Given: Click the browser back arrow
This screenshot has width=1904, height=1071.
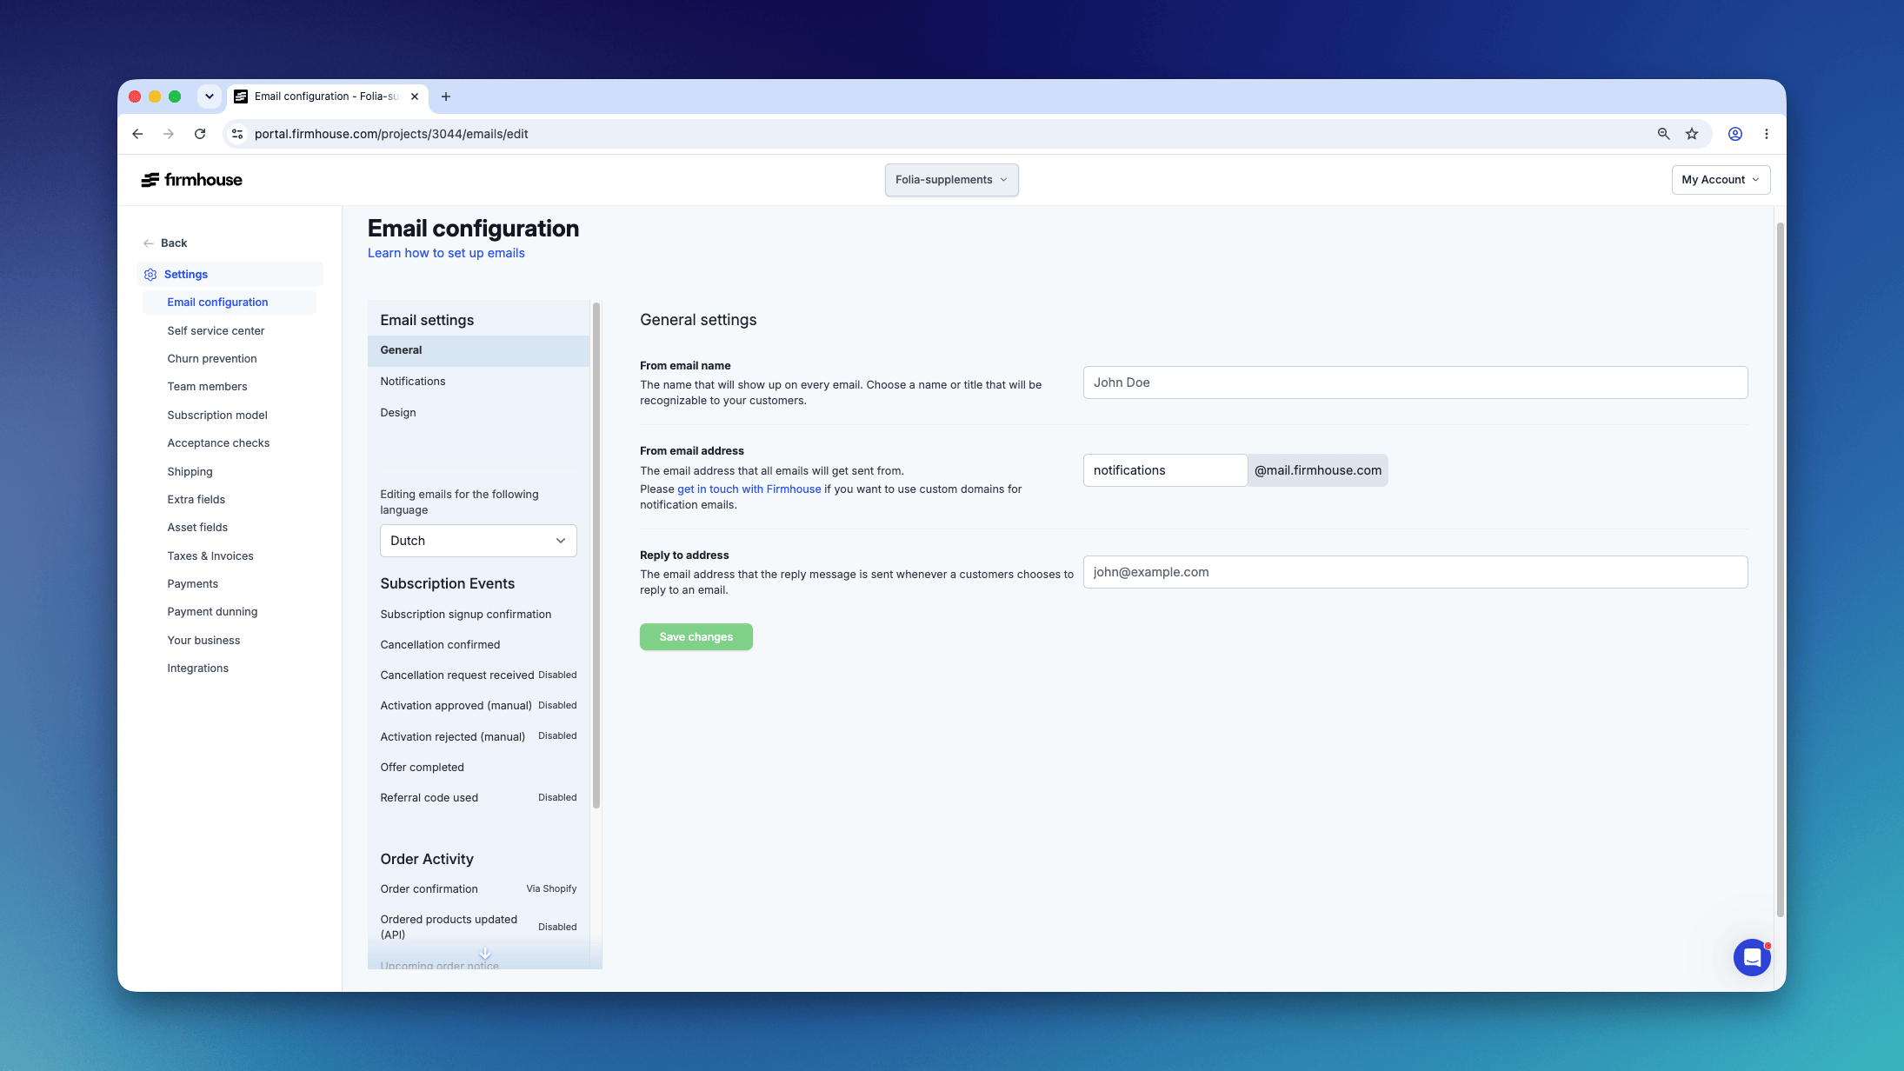Looking at the screenshot, I should point(137,134).
